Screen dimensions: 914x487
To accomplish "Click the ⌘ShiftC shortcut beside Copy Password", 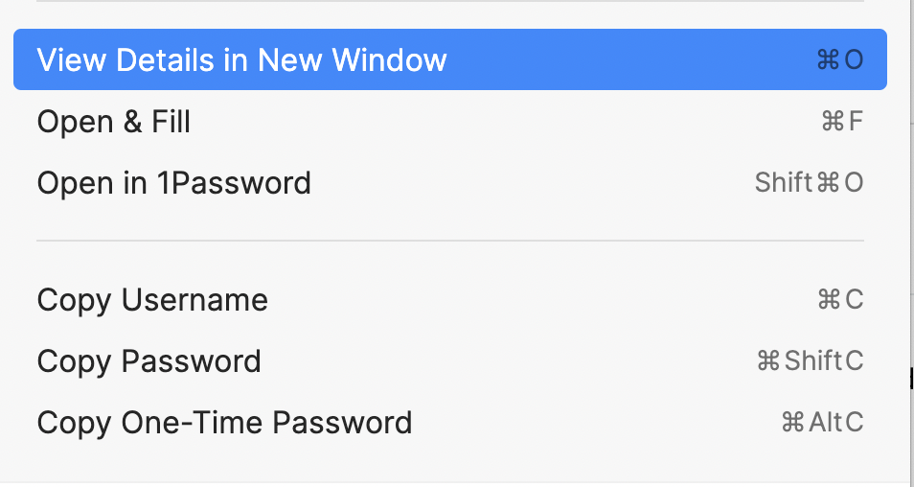I will pos(810,361).
